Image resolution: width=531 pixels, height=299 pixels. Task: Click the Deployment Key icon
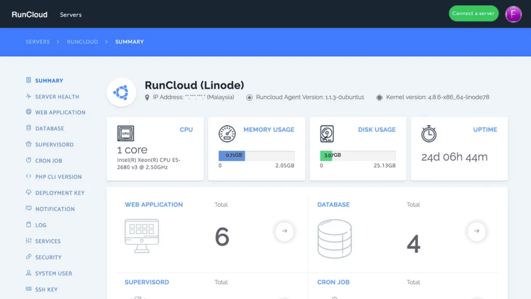(x=29, y=192)
